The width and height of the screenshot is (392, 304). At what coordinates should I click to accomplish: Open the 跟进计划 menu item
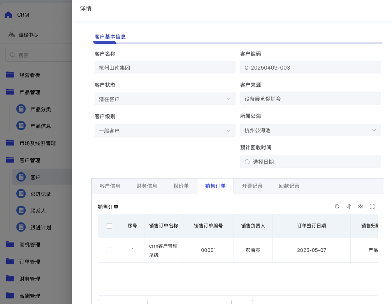pyautogui.click(x=40, y=227)
